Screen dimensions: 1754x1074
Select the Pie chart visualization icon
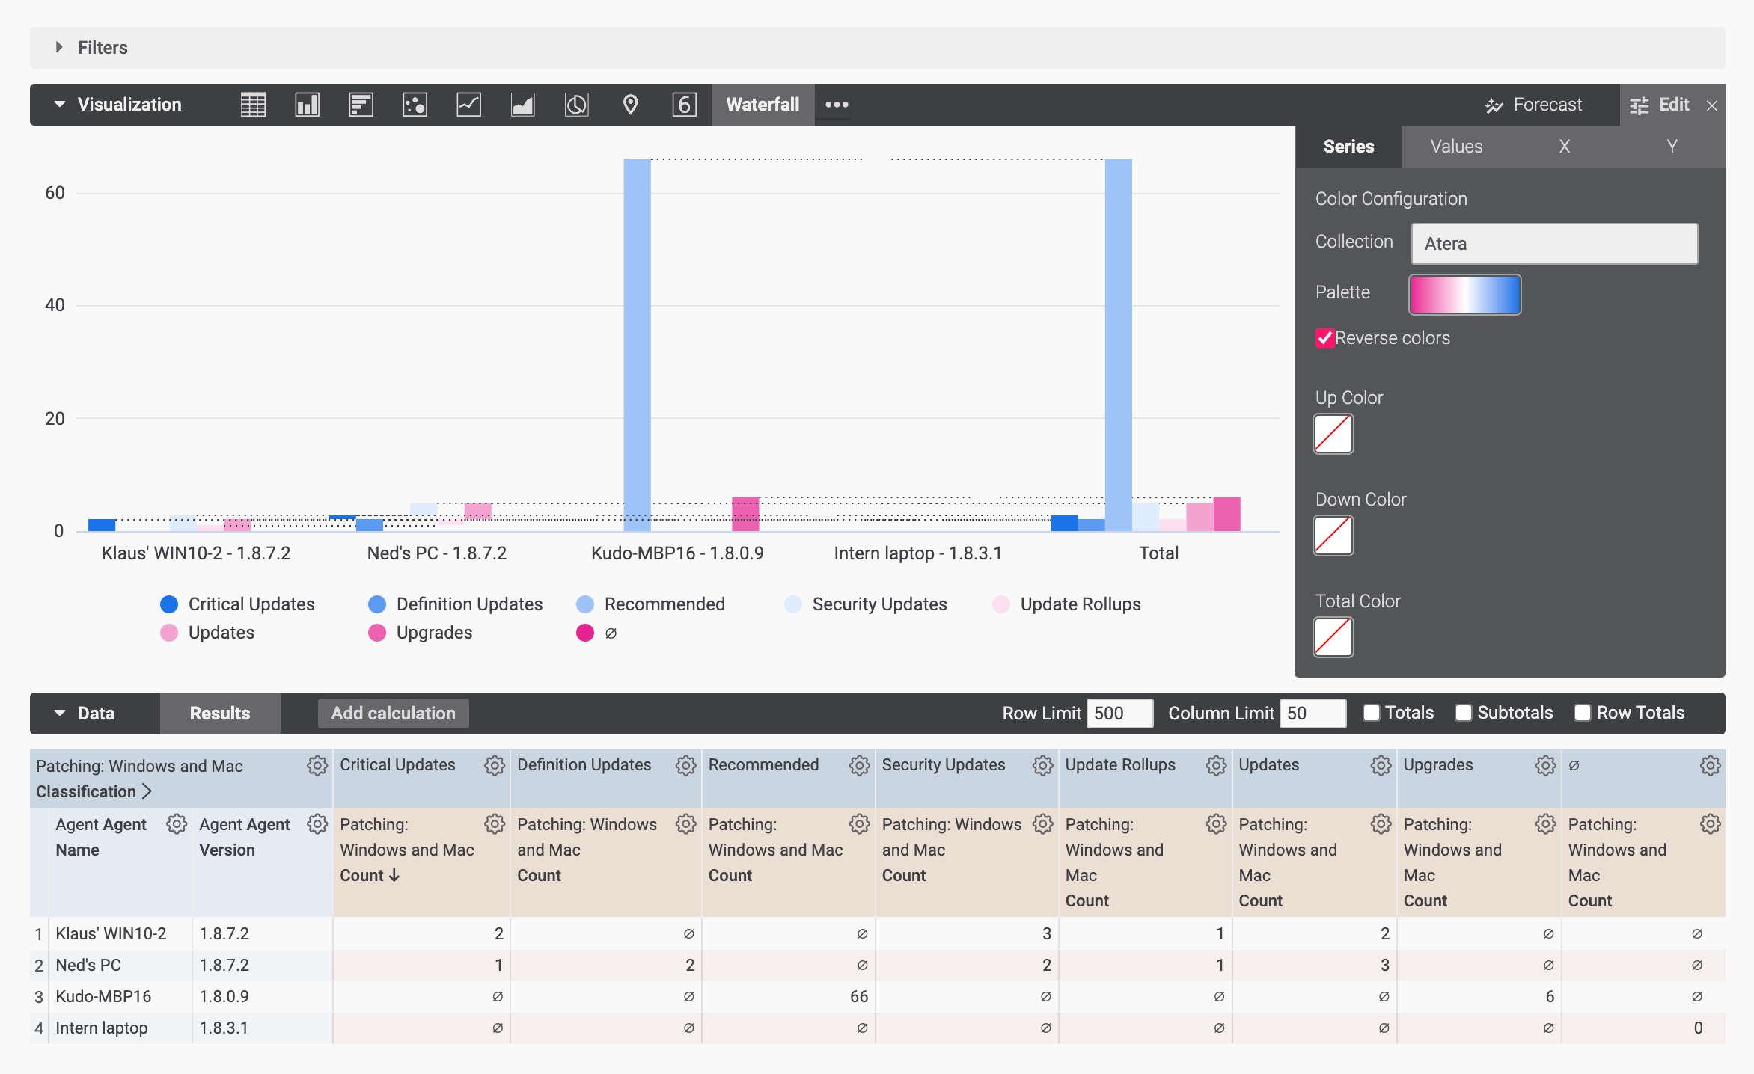pyautogui.click(x=576, y=105)
